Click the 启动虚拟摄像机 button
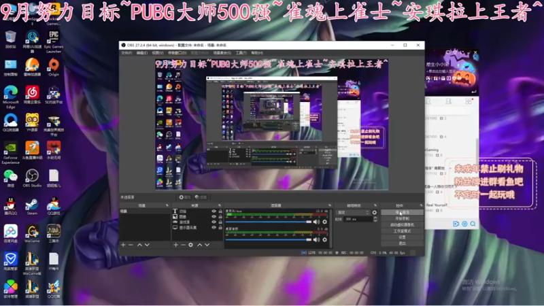The width and height of the screenshot is (544, 306). [402, 225]
